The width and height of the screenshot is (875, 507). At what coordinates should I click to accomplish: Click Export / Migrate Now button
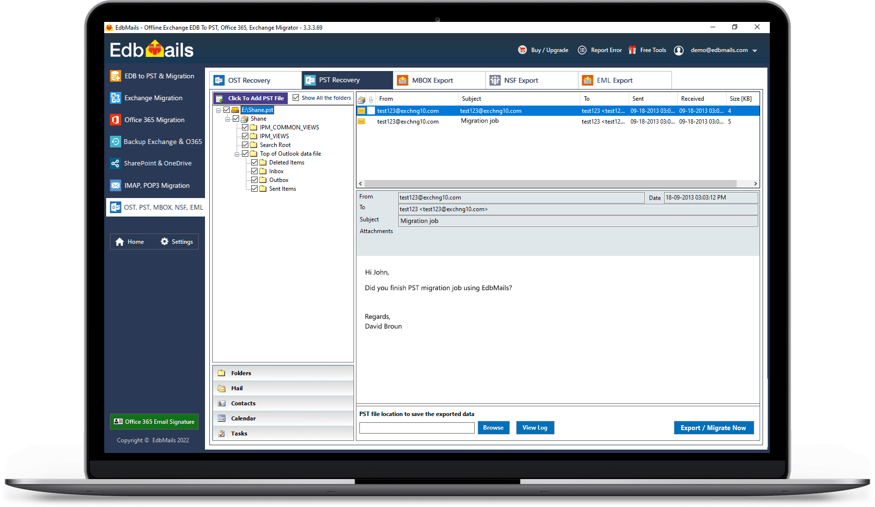coord(713,428)
